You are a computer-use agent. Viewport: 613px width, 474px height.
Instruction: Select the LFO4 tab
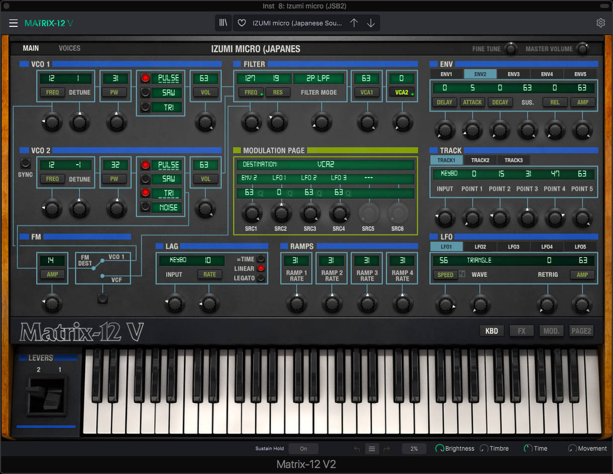(547, 247)
